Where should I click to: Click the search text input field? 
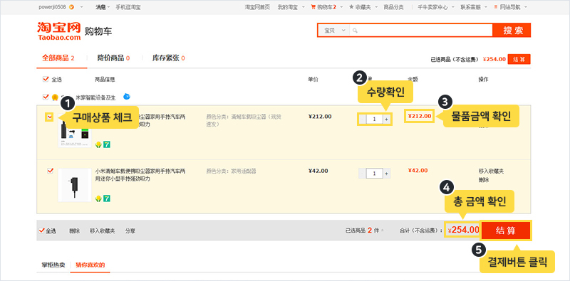point(420,31)
